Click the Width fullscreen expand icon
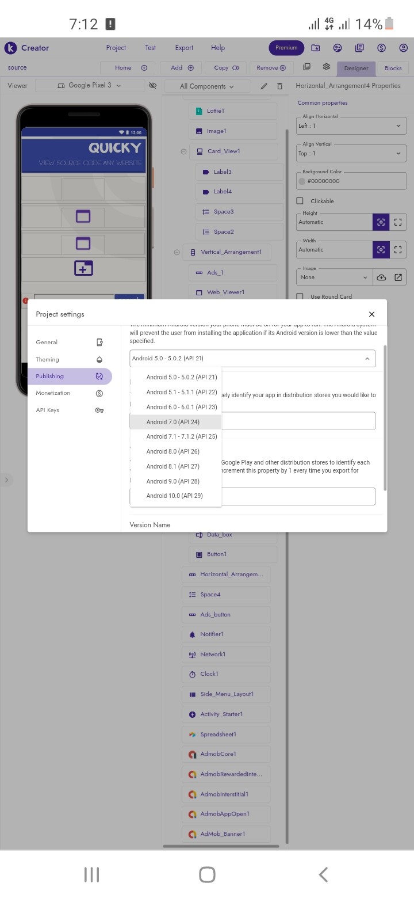The image size is (414, 898). click(x=398, y=250)
